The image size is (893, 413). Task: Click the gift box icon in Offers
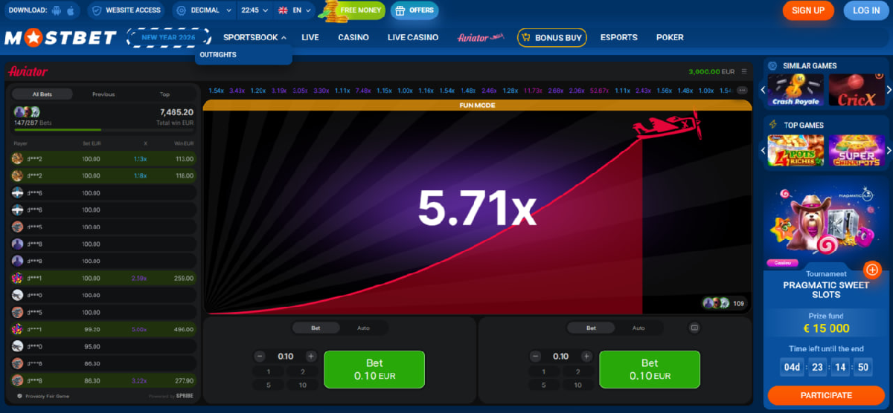pos(400,10)
